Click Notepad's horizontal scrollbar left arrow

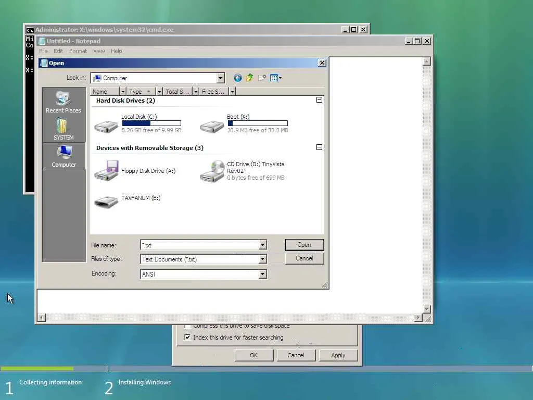coord(42,318)
